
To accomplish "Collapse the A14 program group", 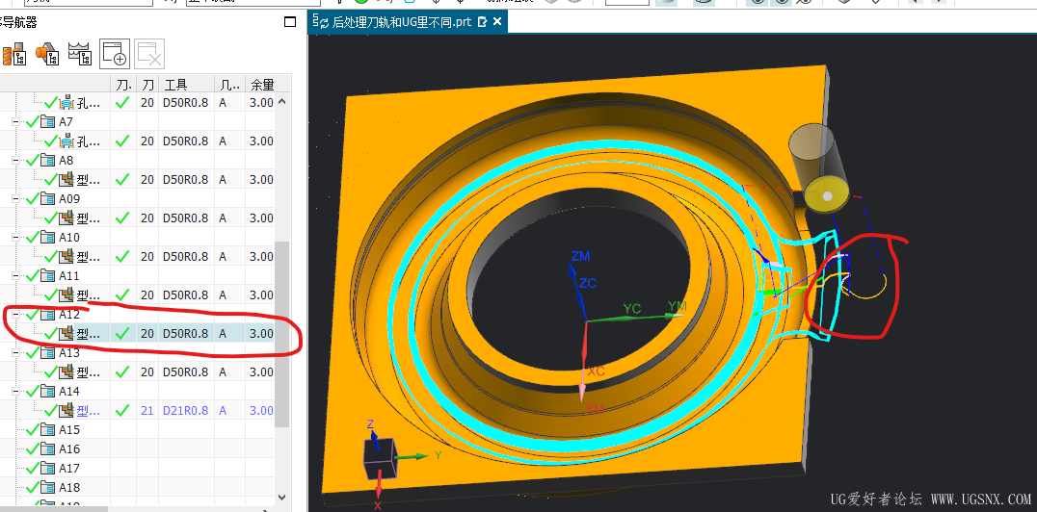I will point(16,392).
